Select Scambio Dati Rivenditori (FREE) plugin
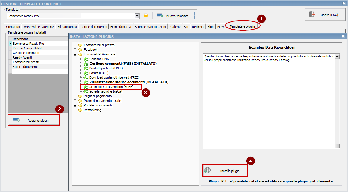The height and width of the screenshot is (192, 348). pyautogui.click(x=111, y=87)
